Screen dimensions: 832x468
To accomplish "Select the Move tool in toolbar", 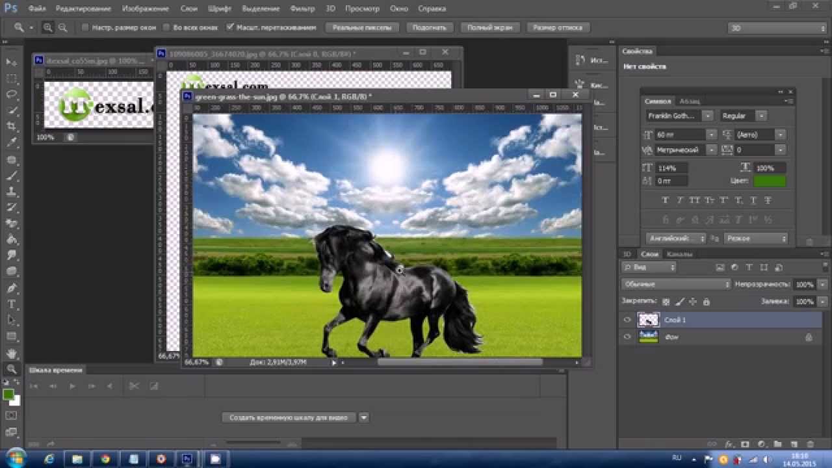I will (x=11, y=62).
